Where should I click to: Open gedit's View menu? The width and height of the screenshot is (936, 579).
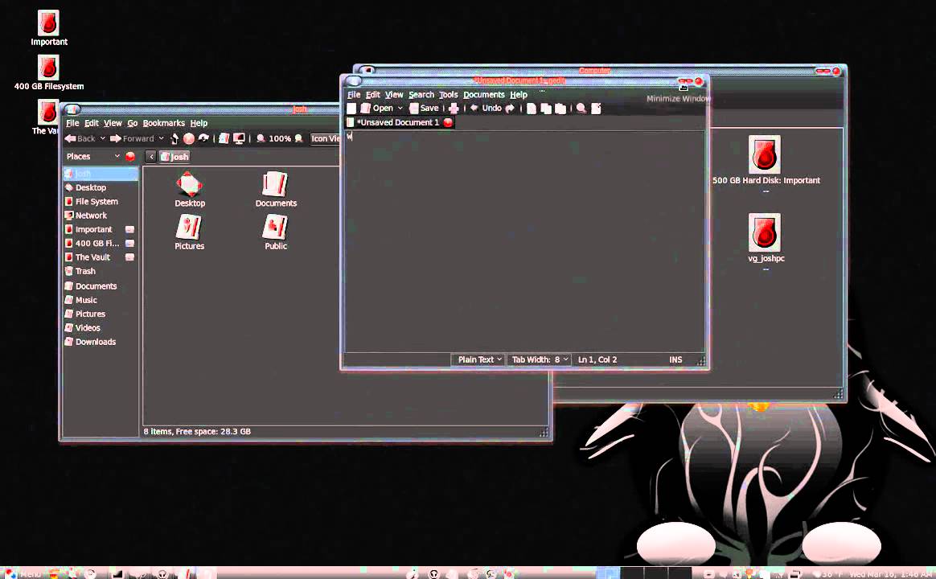pyautogui.click(x=394, y=94)
